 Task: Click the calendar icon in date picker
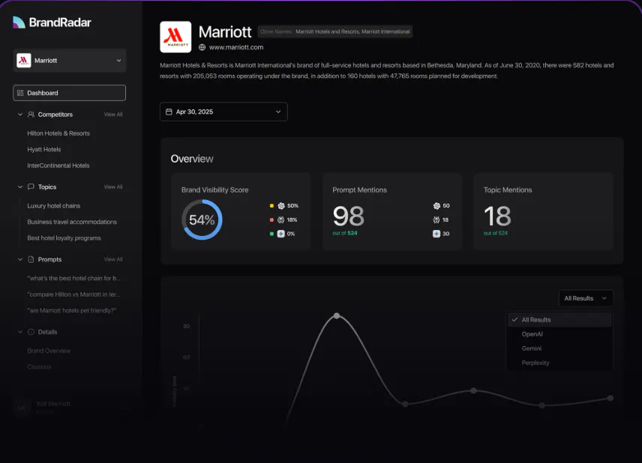tap(169, 112)
